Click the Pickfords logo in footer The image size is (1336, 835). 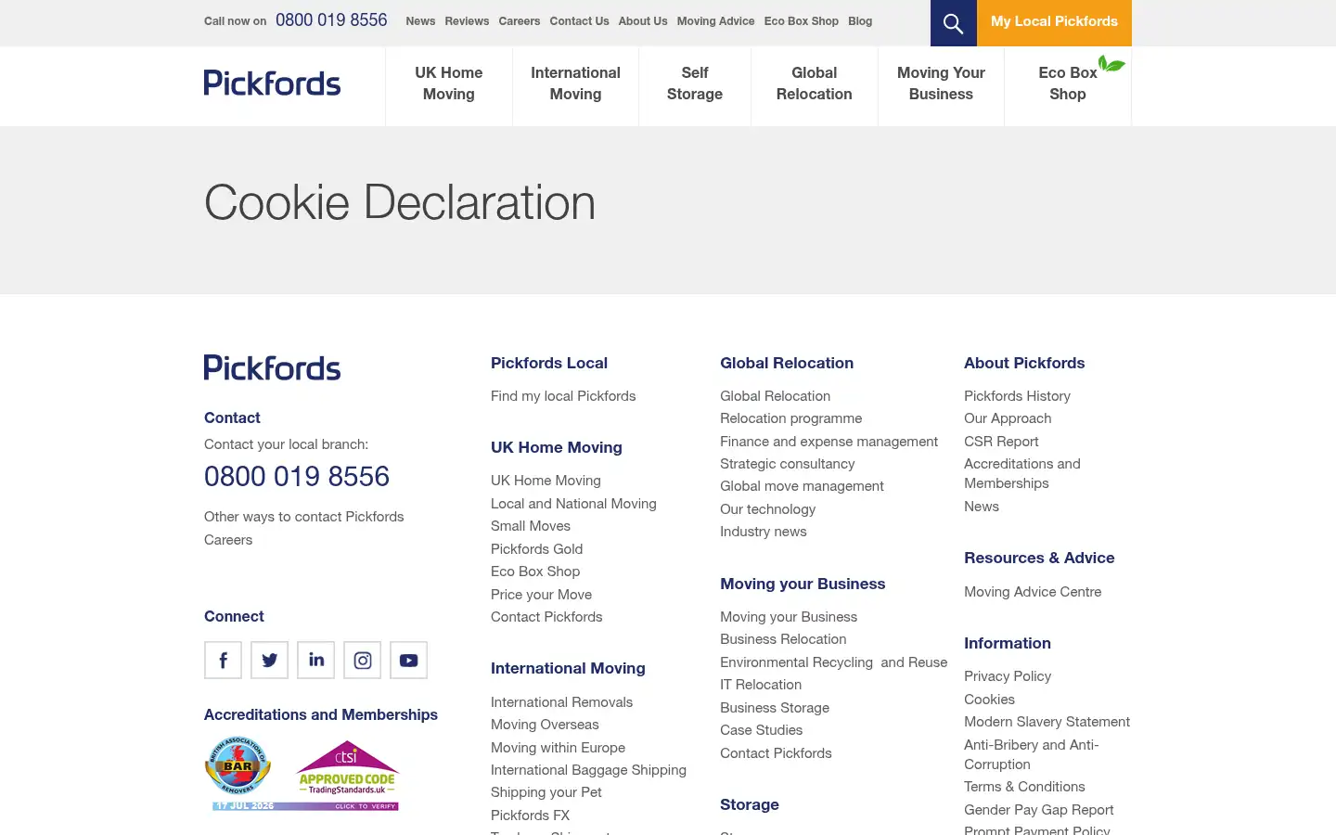[272, 367]
